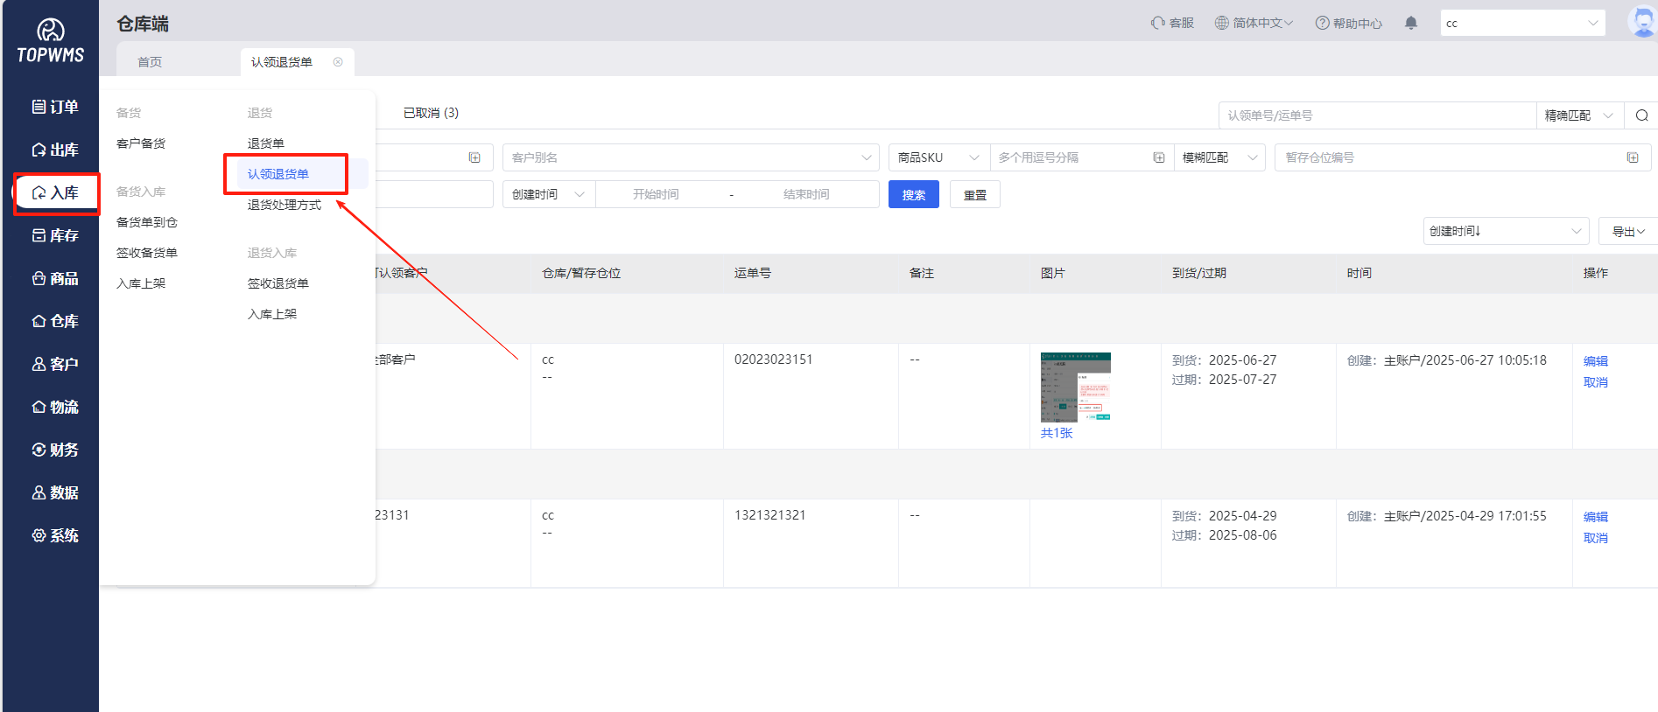Click the TOPWMS logo

pyautogui.click(x=51, y=41)
